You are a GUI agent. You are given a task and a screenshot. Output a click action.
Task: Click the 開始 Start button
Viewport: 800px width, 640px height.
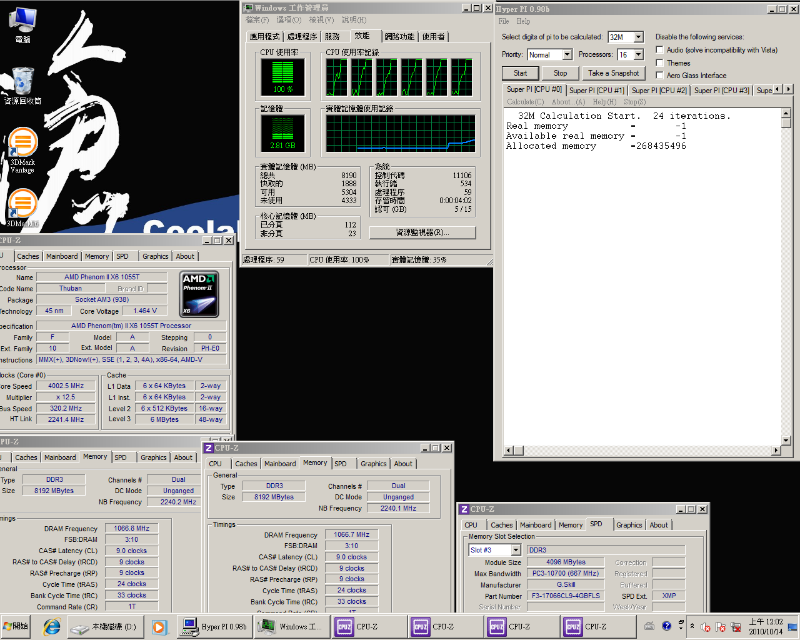(x=17, y=626)
